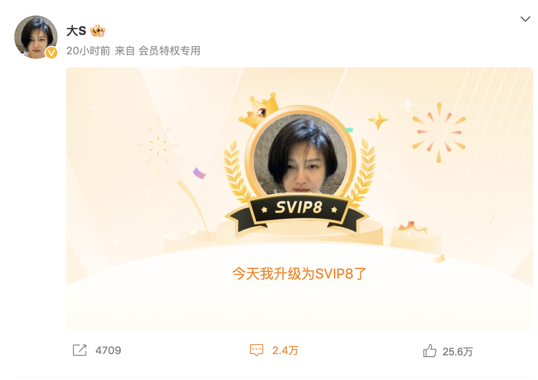
Task: Click the golden crown atop the medal
Action: [x=259, y=111]
